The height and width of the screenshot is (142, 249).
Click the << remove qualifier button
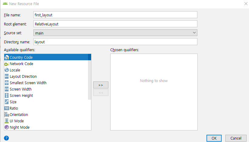(101, 93)
